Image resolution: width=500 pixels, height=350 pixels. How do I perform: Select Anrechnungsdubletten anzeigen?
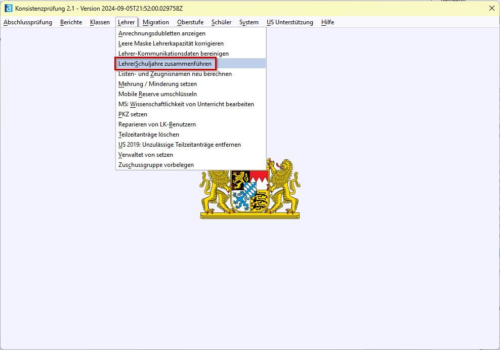click(191, 33)
